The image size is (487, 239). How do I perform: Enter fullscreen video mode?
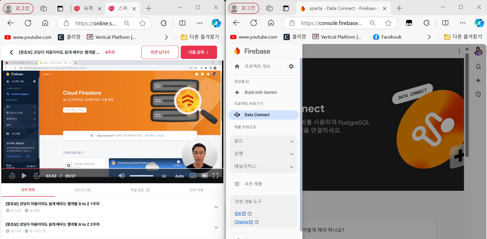[x=216, y=176]
